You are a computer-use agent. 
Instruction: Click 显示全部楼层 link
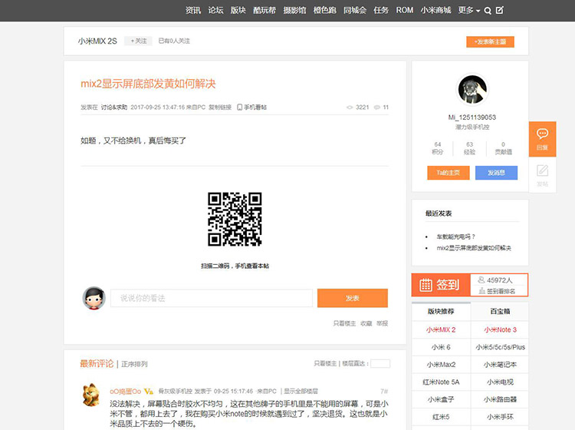pyautogui.click(x=301, y=391)
